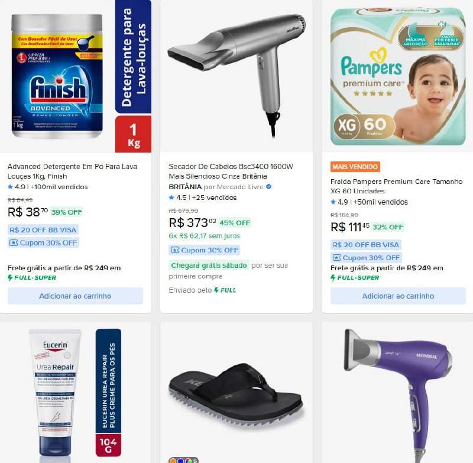Screen dimensions: 473x463
Task: Open the Advanced Detergente Em Pó Finish title
Action: [72, 171]
